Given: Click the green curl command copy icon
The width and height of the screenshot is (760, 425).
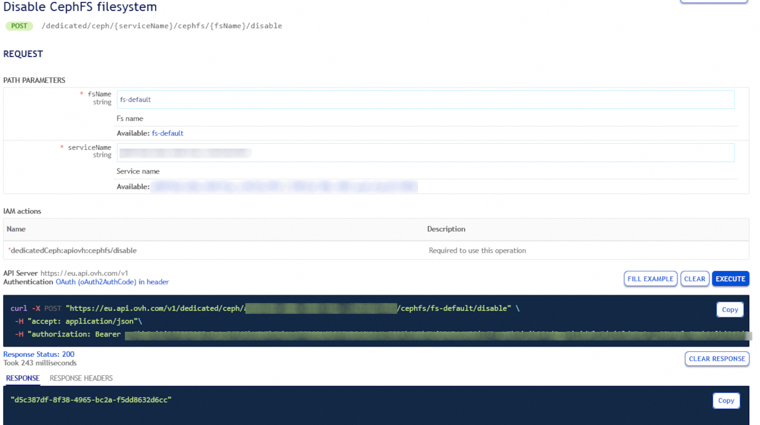Looking at the screenshot, I should click(x=730, y=310).
